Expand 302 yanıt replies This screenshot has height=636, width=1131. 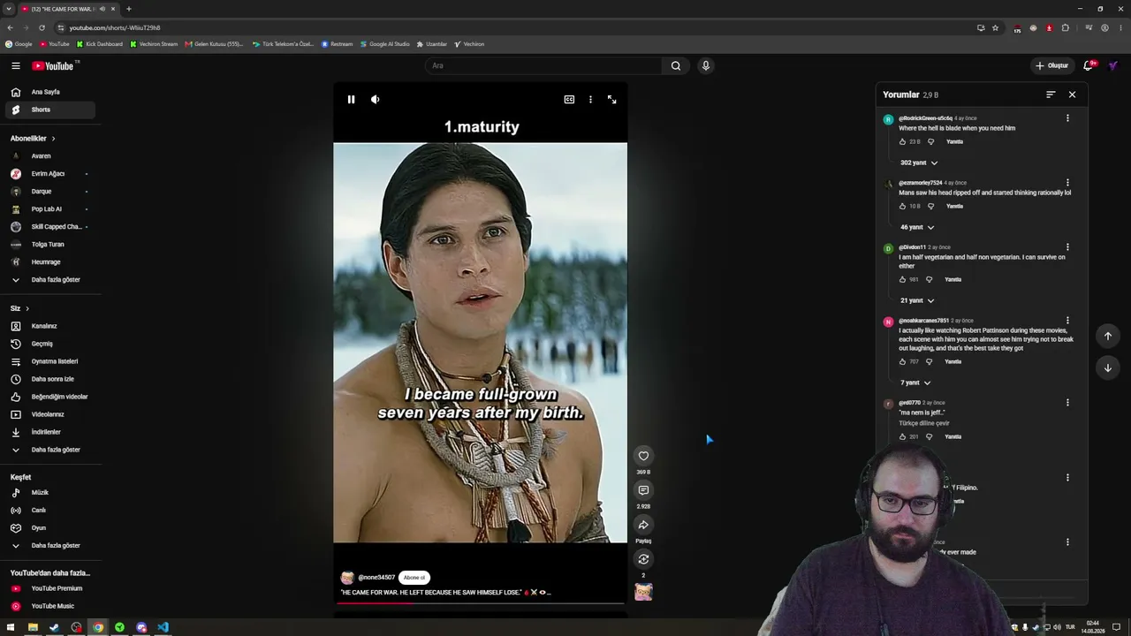(x=919, y=163)
